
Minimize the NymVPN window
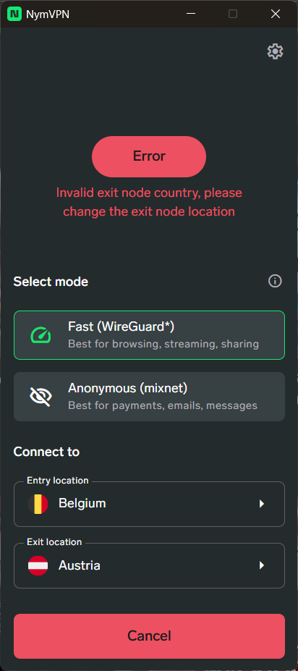pyautogui.click(x=191, y=14)
